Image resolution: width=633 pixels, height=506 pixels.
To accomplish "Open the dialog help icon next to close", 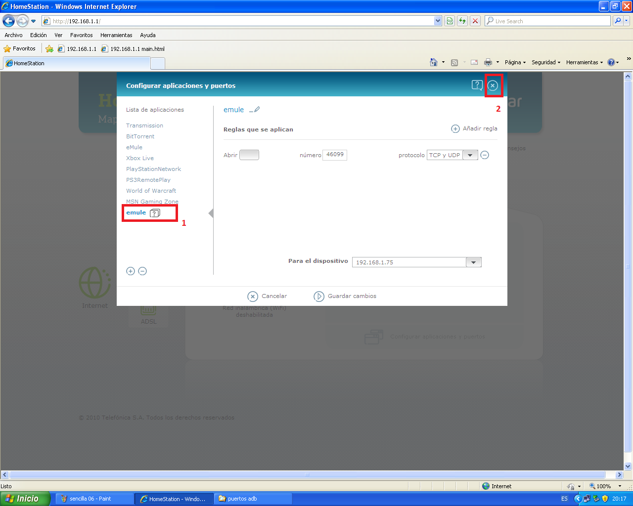I will click(x=477, y=85).
